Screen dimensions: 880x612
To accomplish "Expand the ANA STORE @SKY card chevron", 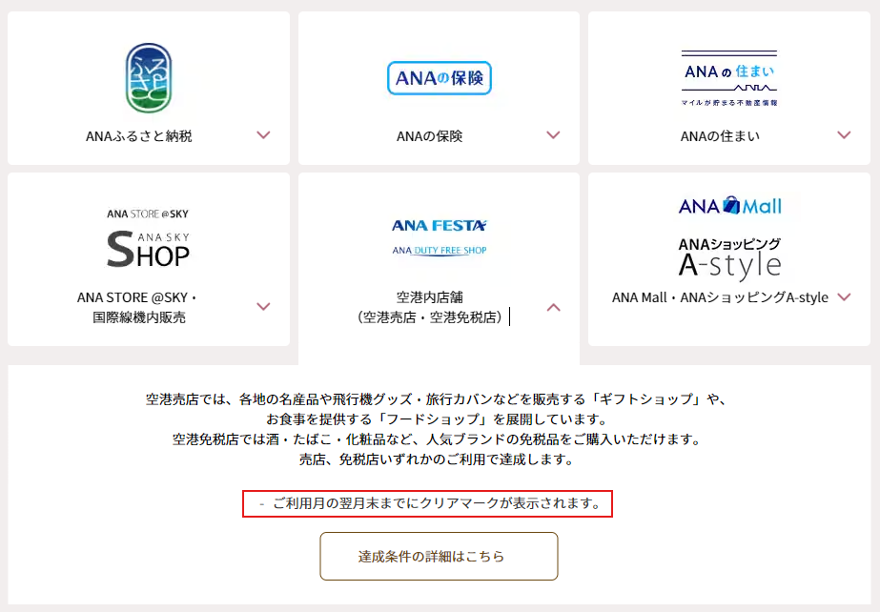I will tap(263, 307).
